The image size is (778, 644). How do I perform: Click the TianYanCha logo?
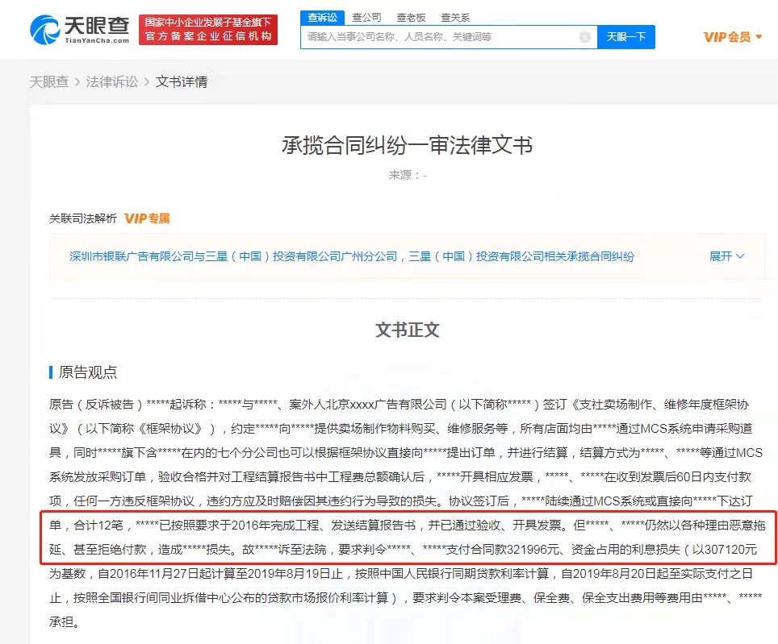[79, 30]
